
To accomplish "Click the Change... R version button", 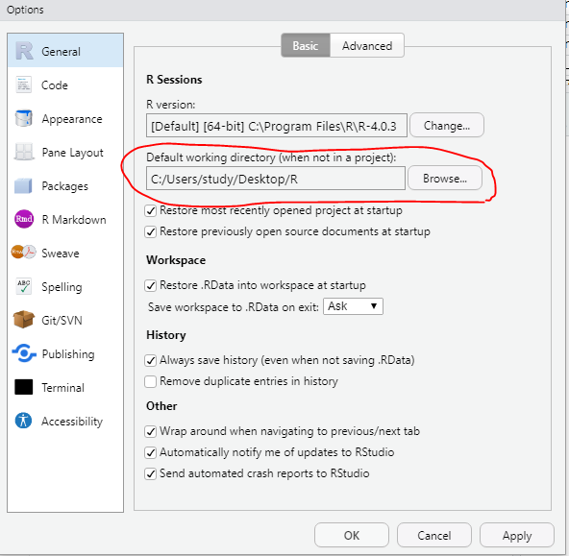I will click(x=447, y=126).
